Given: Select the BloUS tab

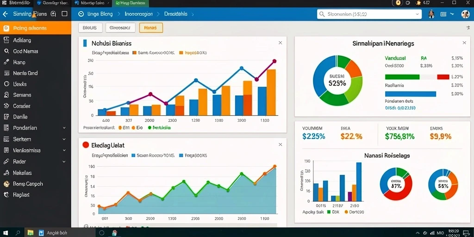Looking at the screenshot, I should tap(90, 28).
